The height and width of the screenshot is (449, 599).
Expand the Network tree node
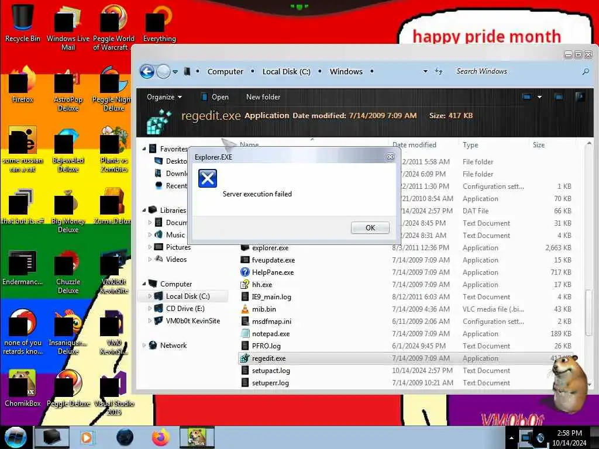click(x=144, y=345)
